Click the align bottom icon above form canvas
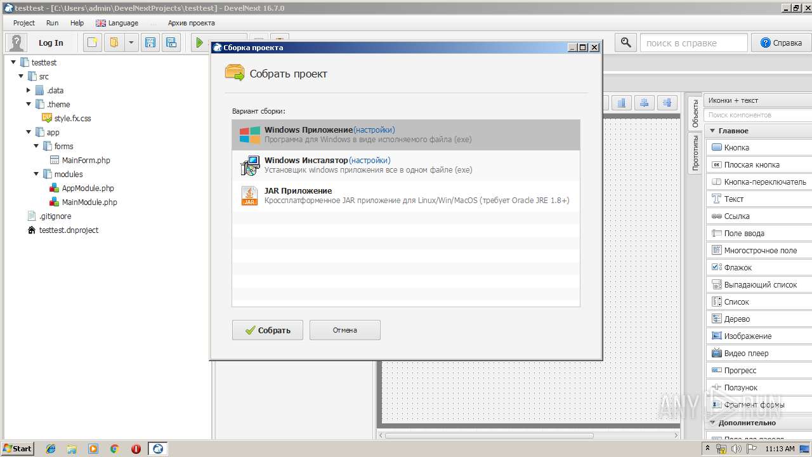This screenshot has height=457, width=812. [x=622, y=103]
